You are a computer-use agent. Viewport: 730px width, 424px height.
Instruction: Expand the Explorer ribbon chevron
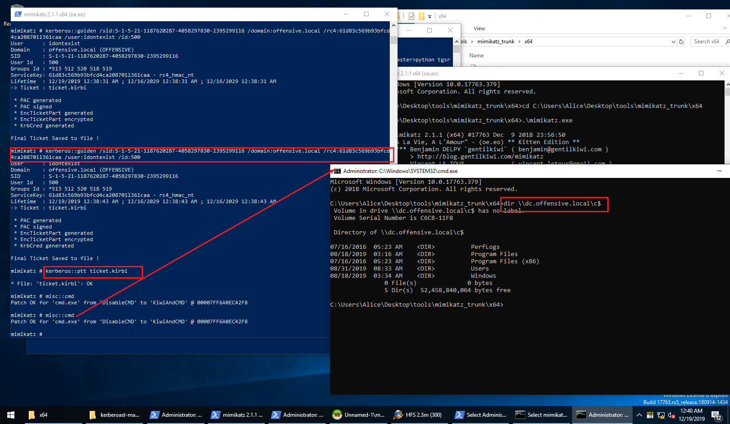(725, 28)
